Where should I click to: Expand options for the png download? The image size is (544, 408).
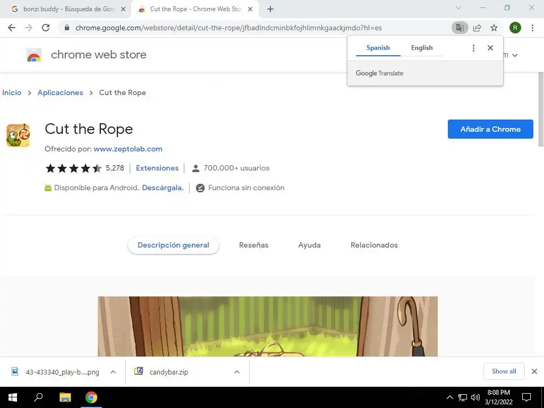coord(113,372)
